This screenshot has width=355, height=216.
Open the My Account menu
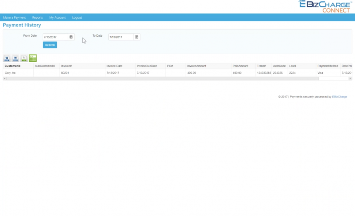click(x=57, y=17)
